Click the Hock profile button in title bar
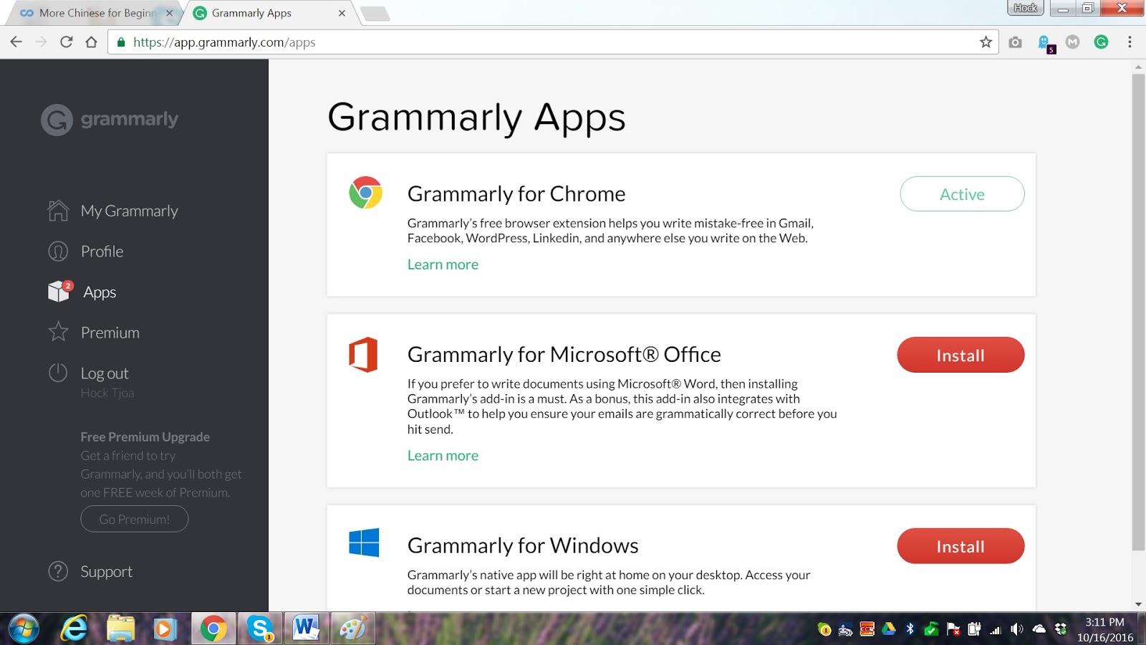1146x645 pixels. click(1026, 8)
